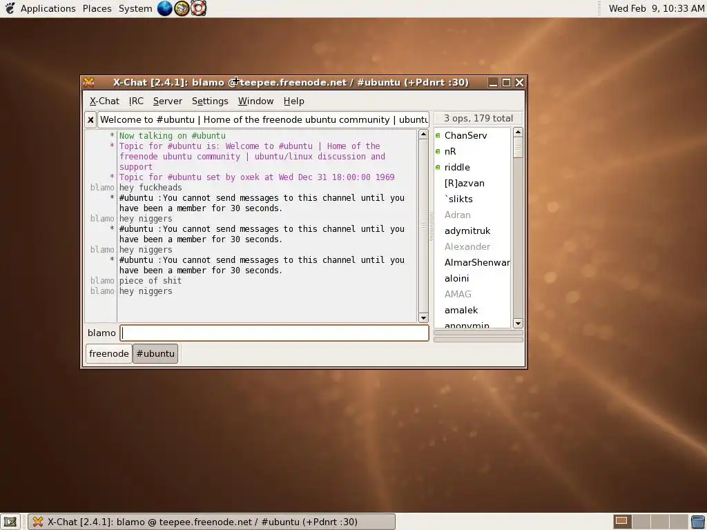
Task: Switch to the first workspace
Action: click(622, 522)
